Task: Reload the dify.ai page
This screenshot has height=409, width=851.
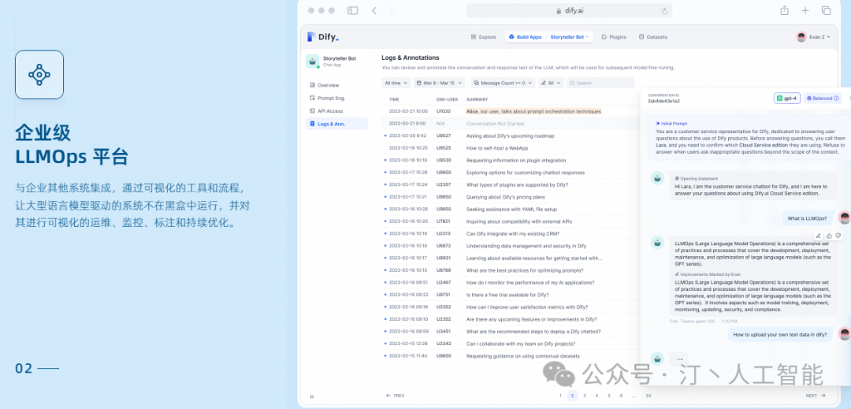Action: tap(664, 11)
